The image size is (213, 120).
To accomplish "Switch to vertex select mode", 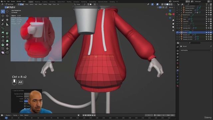I will (19, 4).
